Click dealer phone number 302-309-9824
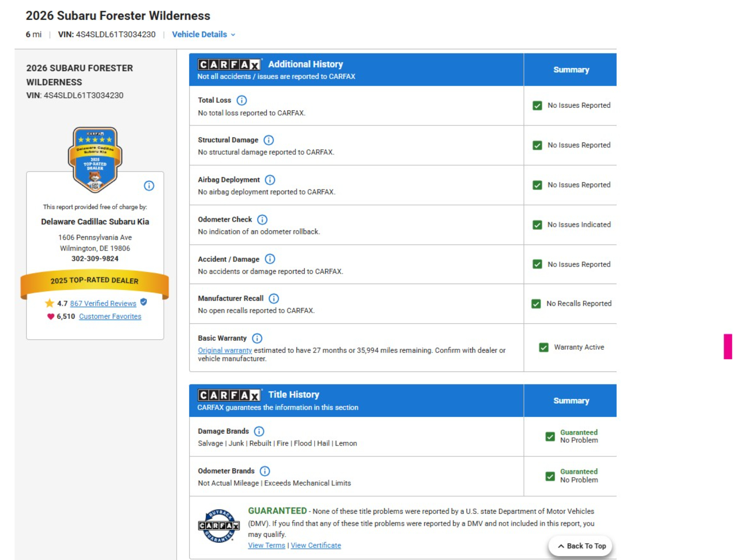The image size is (747, 560). tap(95, 258)
